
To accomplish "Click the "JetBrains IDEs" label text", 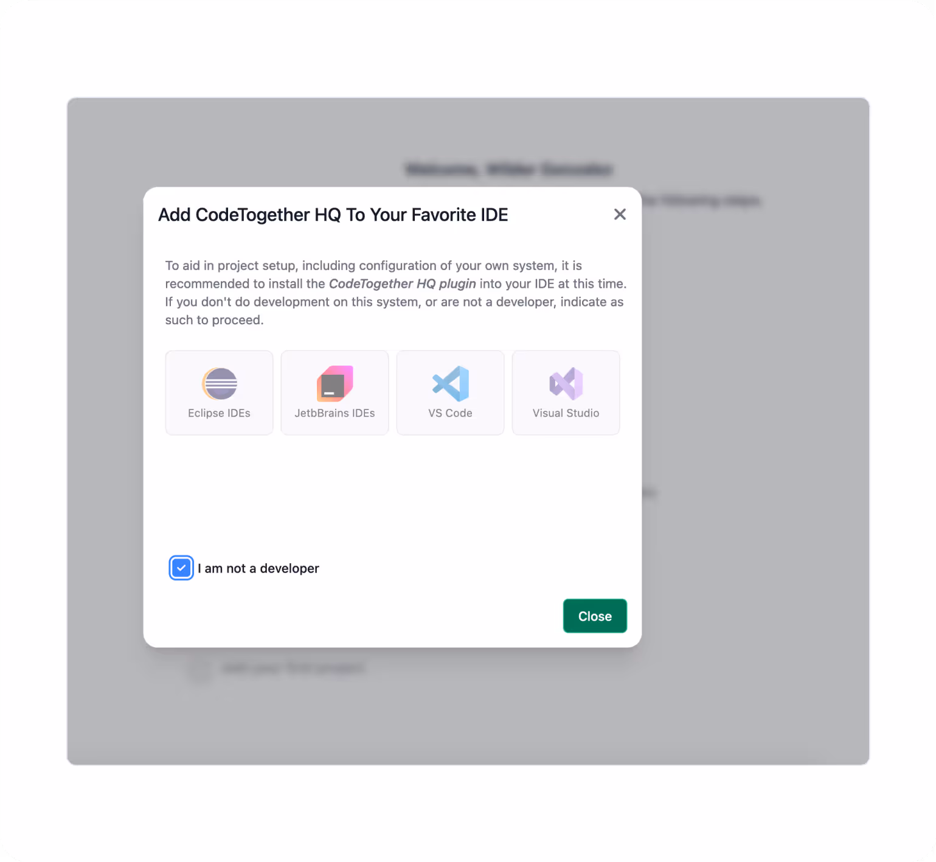I will [335, 413].
